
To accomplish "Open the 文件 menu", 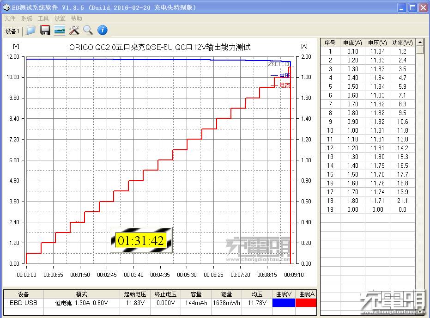I will click(10, 18).
